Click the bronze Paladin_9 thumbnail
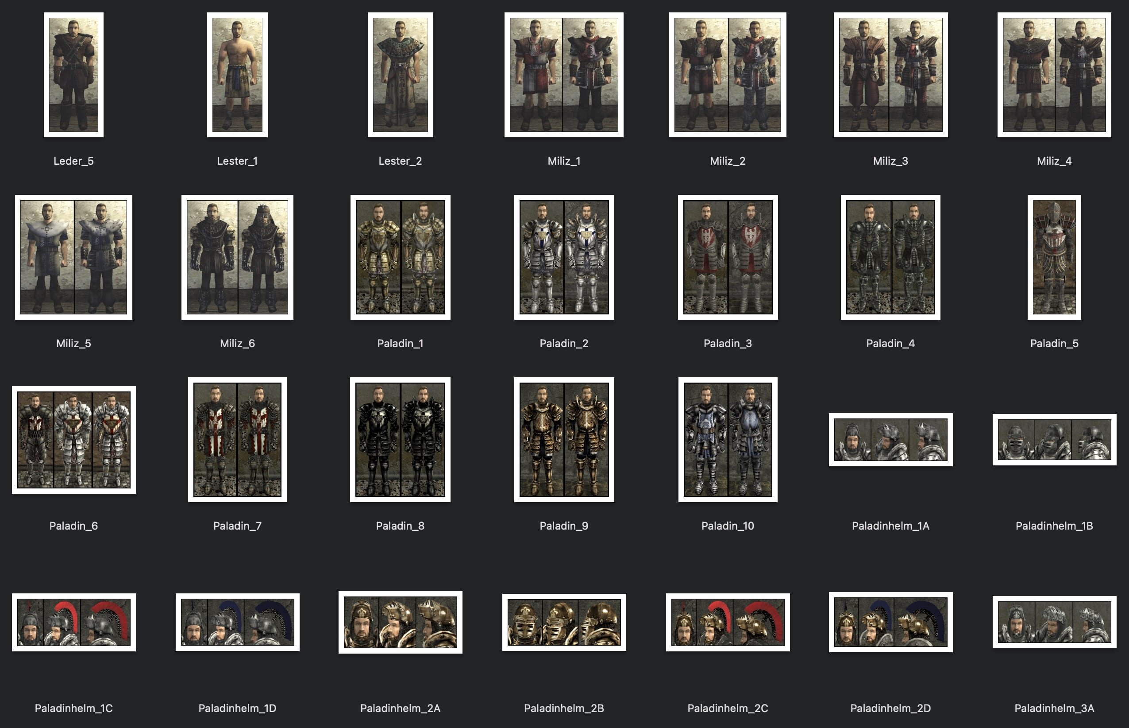1129x728 pixels. 564,440
